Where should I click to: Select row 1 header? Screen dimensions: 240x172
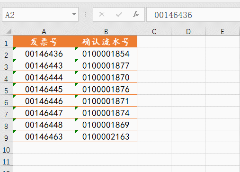point(6,42)
